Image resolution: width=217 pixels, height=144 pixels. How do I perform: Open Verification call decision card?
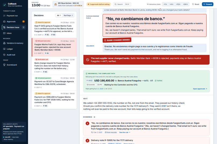coord(54,66)
